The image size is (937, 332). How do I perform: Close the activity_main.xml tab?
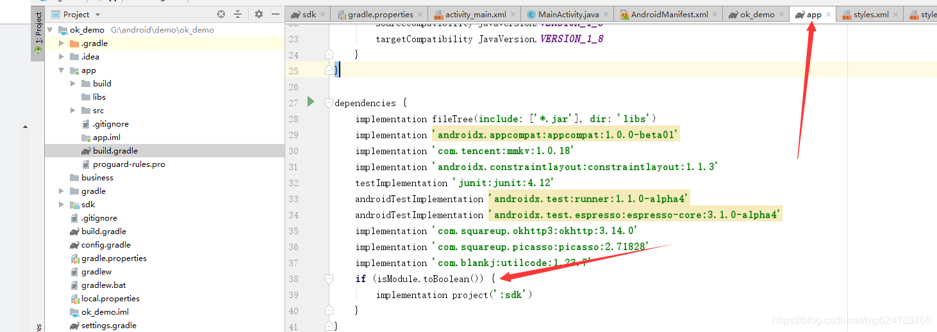[513, 14]
